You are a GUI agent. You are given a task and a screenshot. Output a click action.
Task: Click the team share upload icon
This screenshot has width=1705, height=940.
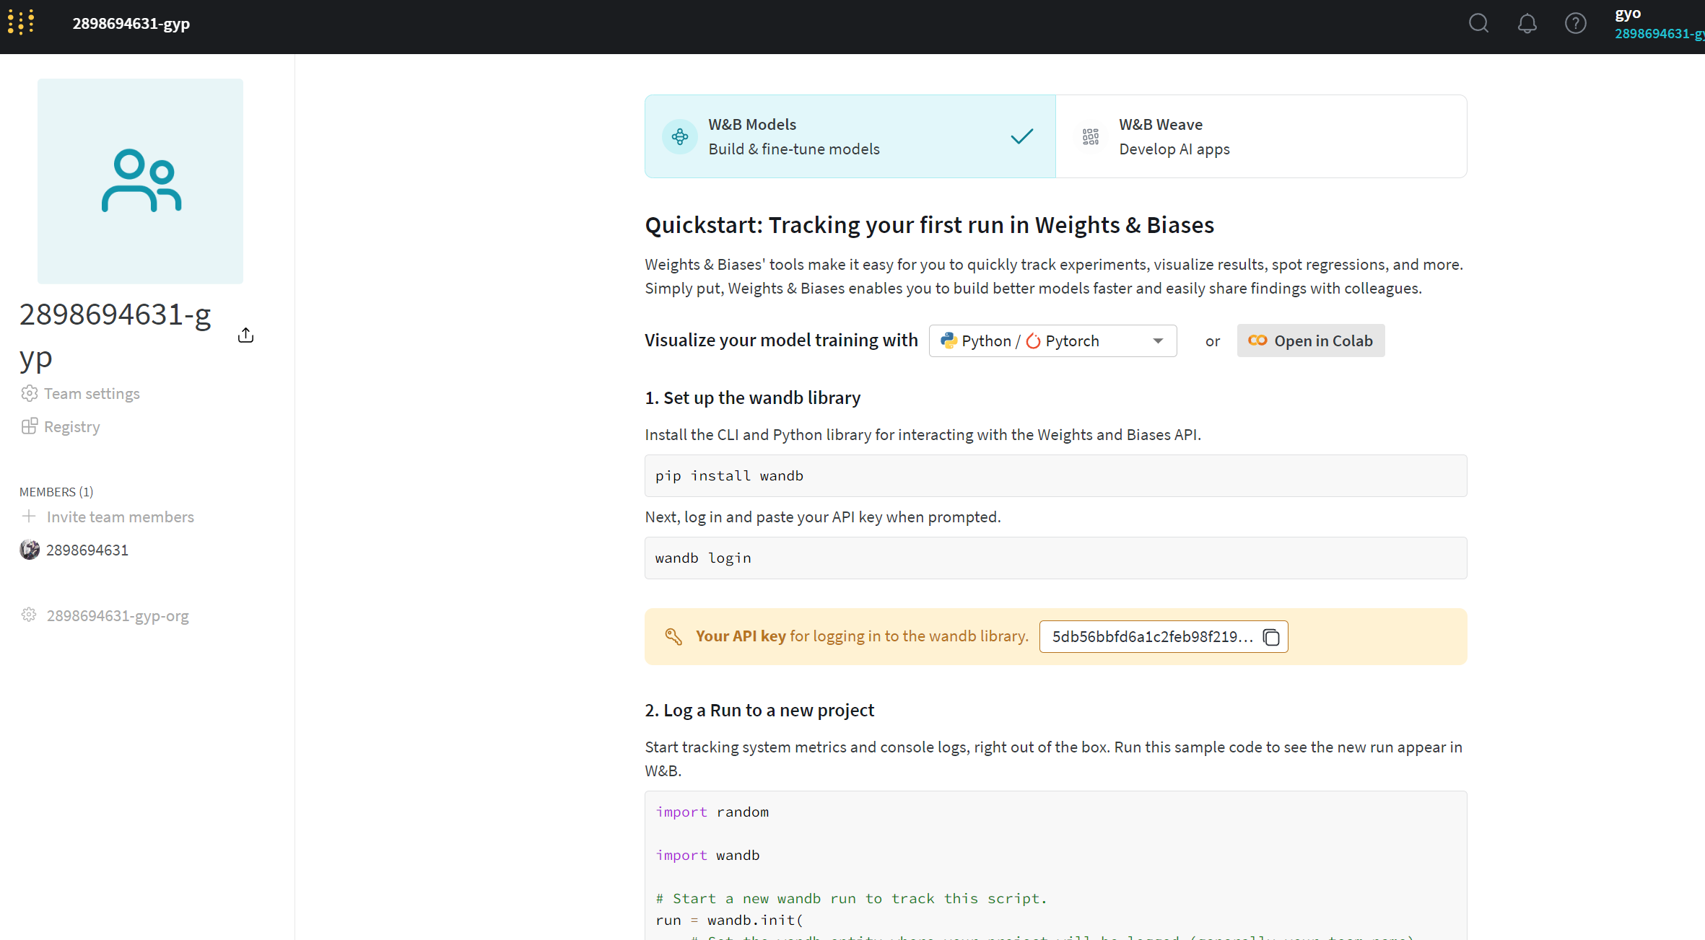point(245,335)
